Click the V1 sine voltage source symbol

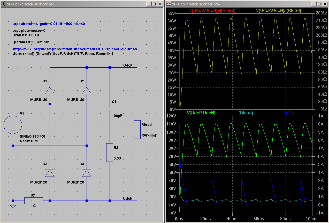point(13,125)
